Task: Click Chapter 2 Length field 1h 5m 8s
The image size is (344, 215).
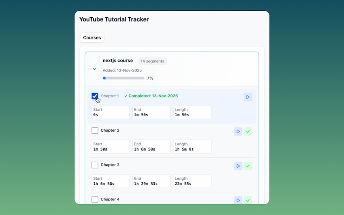Action: tap(192, 147)
